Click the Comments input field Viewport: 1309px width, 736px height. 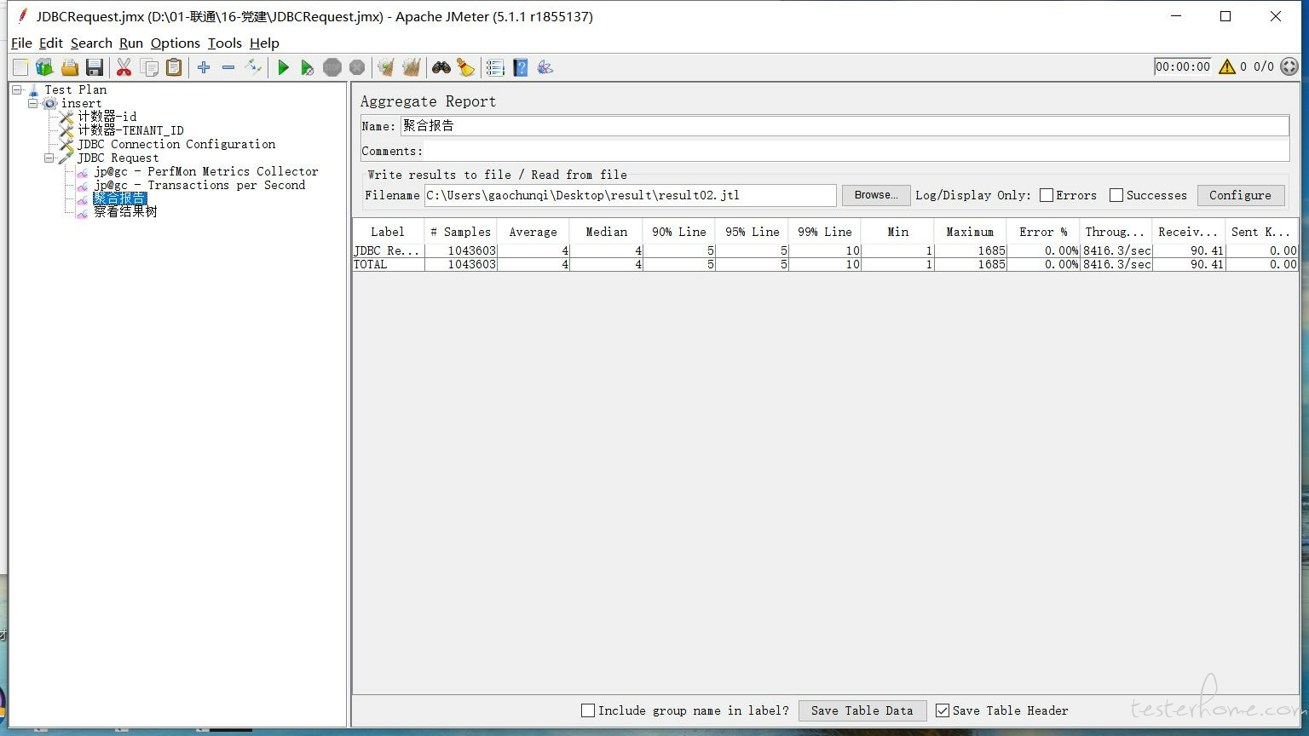tap(856, 151)
